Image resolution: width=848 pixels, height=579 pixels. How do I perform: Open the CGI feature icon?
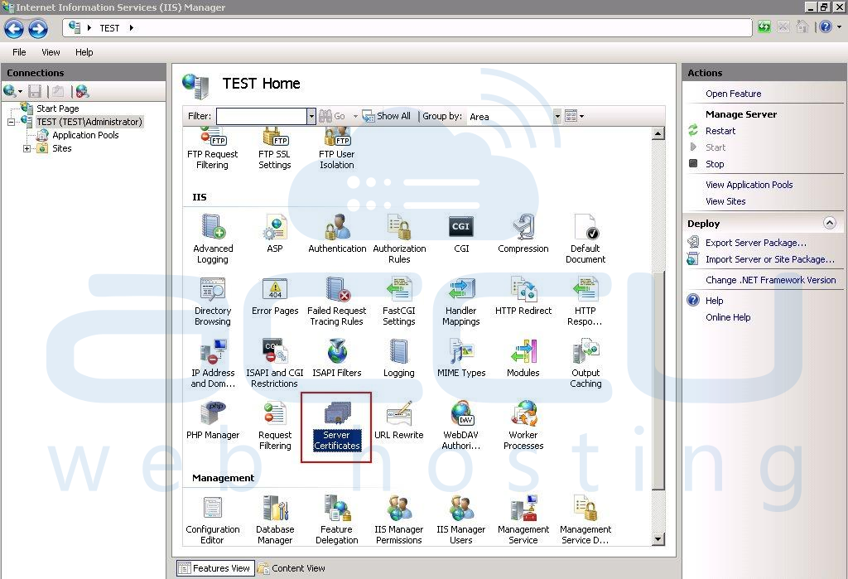[x=461, y=234]
